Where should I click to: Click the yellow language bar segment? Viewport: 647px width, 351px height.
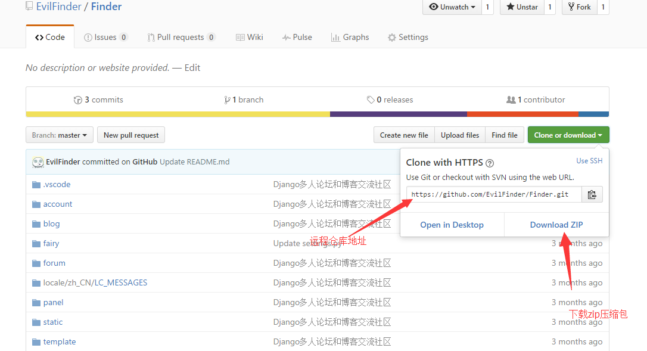[178, 114]
